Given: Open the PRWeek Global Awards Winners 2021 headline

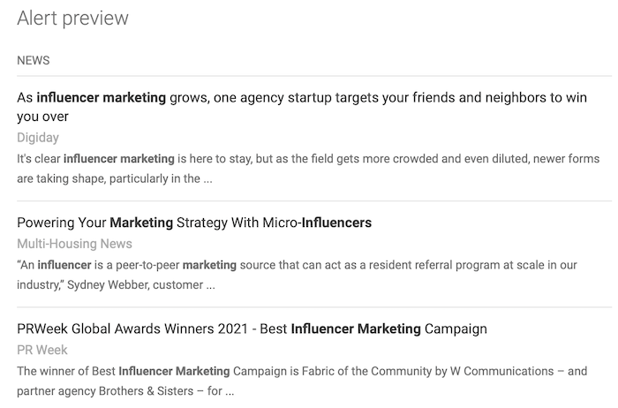Looking at the screenshot, I should tap(252, 329).
